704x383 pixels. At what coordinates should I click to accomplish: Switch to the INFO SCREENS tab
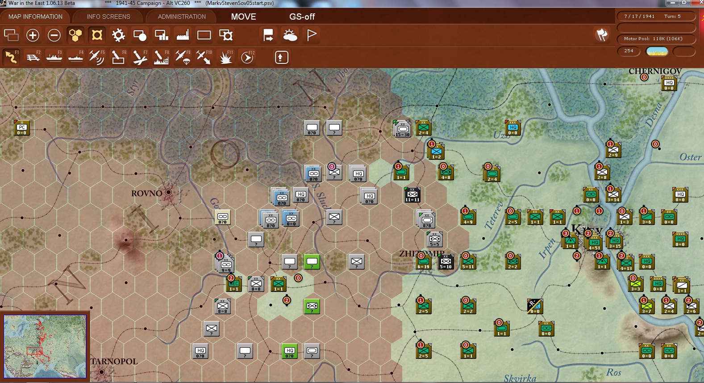[x=108, y=17]
